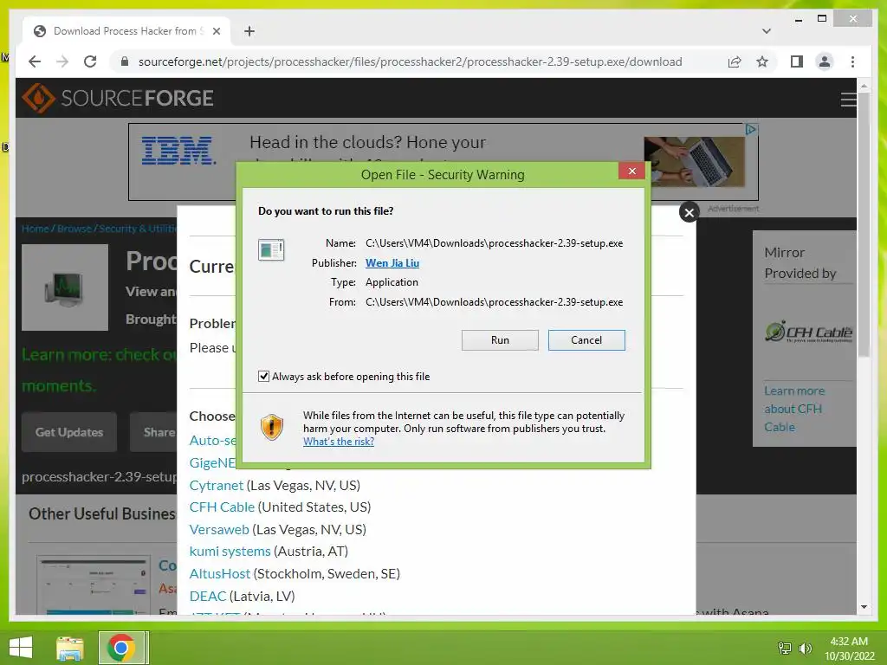Open the Chrome profile avatar
Screen dimensions: 887x665
click(x=825, y=61)
